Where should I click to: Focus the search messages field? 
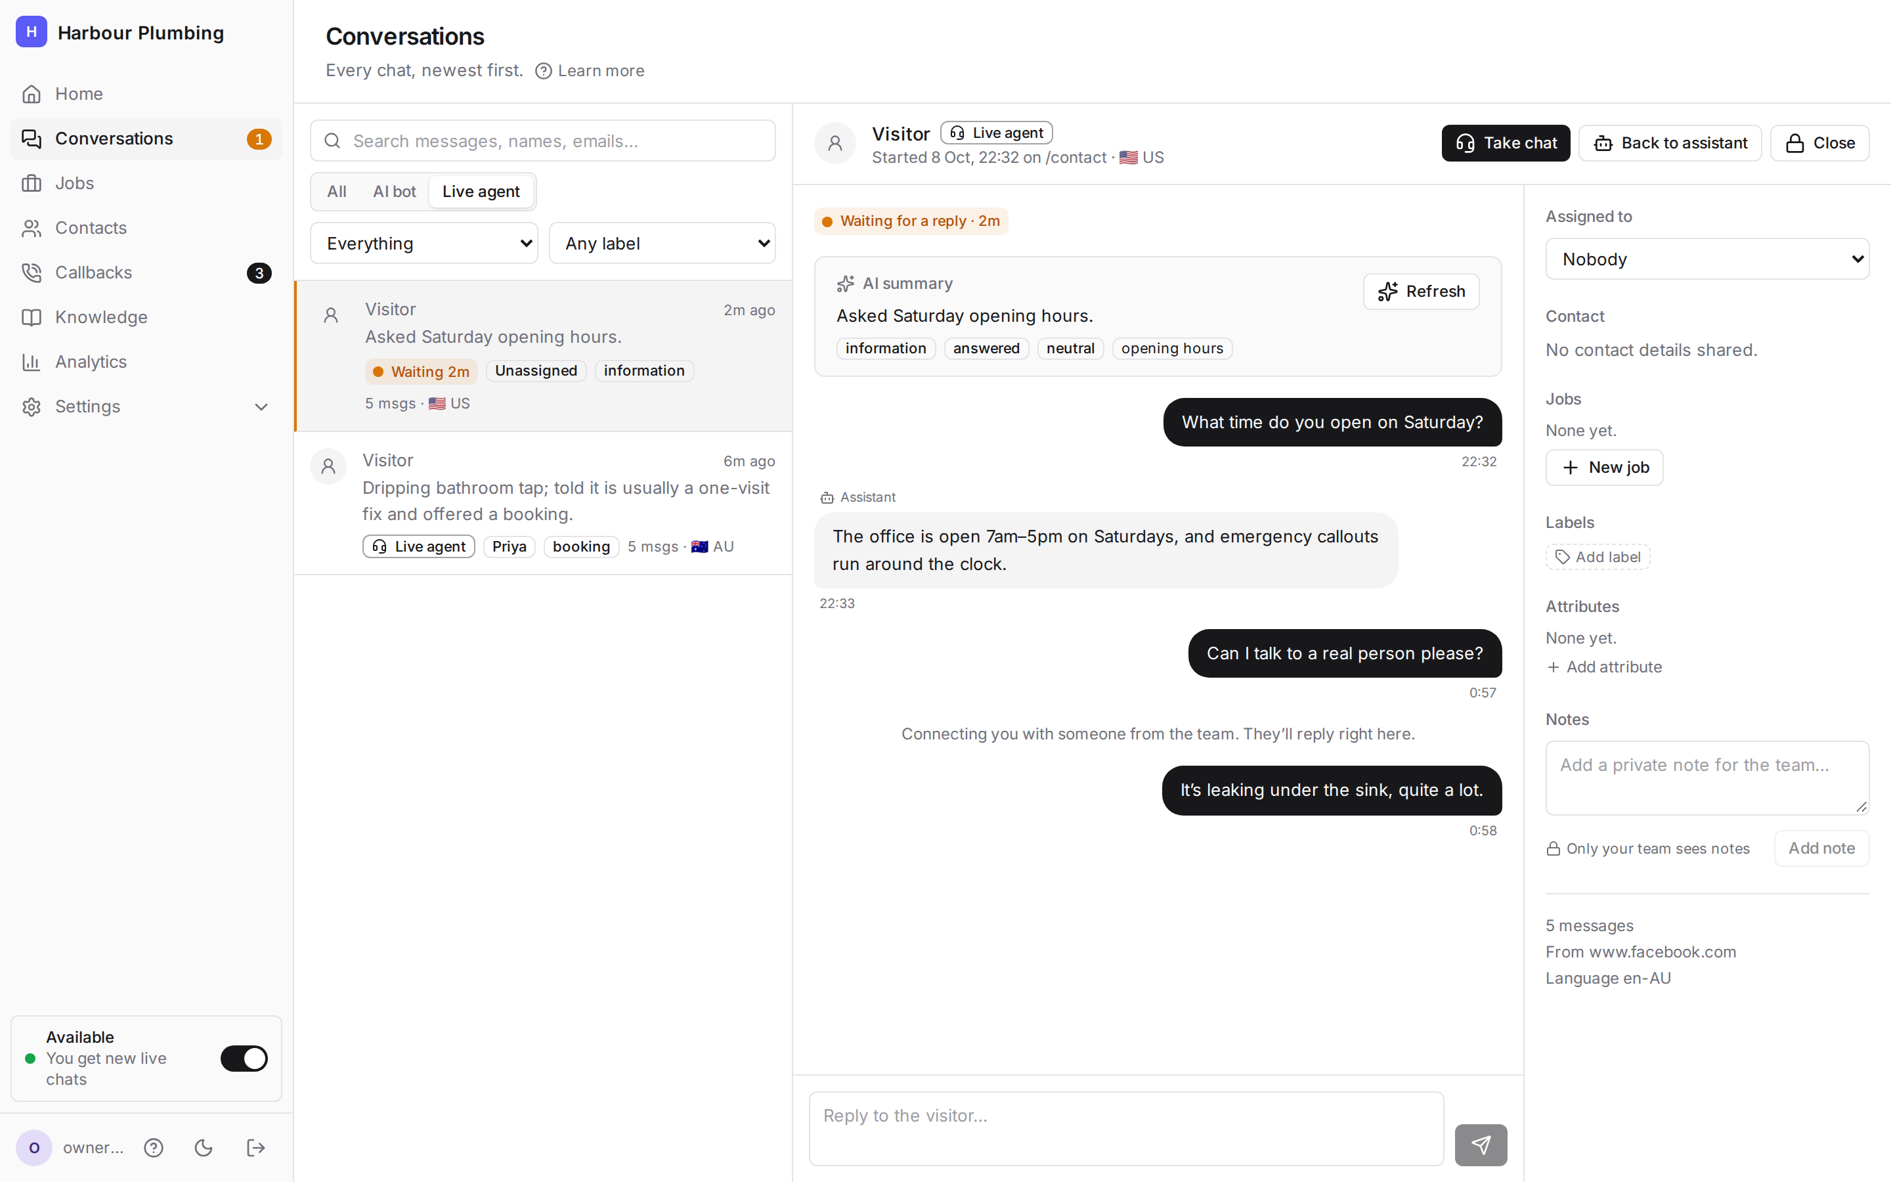pos(543,141)
